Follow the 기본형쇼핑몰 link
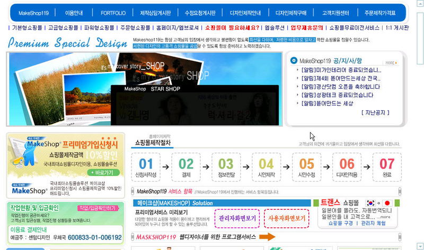Viewport: 424px width, 250px height. 27,27
